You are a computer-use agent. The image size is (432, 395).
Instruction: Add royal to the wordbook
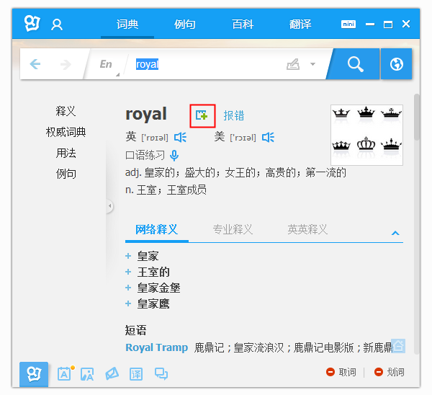202,115
